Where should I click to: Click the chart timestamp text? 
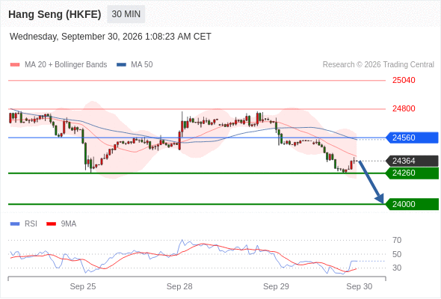tap(111, 37)
